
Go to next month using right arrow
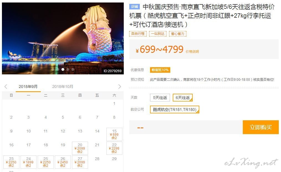point(120,87)
